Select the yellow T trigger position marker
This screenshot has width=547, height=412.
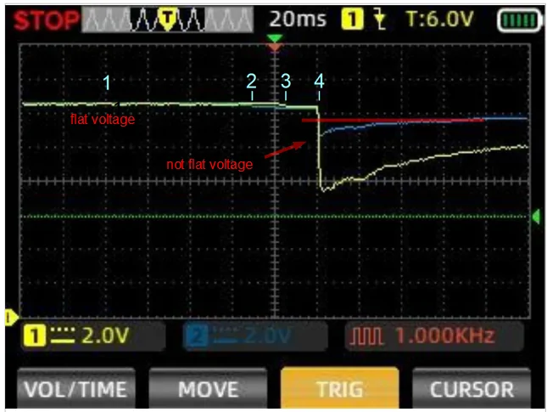pos(168,18)
